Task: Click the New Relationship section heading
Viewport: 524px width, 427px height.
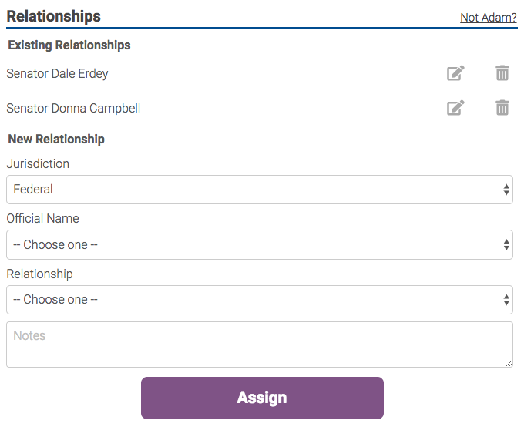Action: coord(56,140)
